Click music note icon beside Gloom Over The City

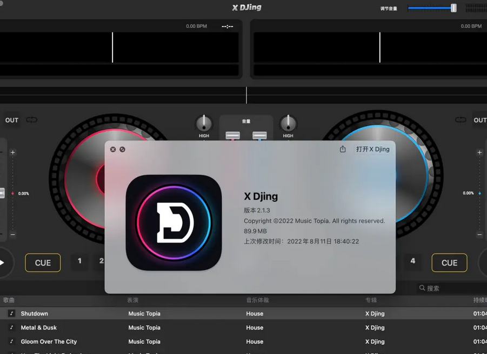11,341
